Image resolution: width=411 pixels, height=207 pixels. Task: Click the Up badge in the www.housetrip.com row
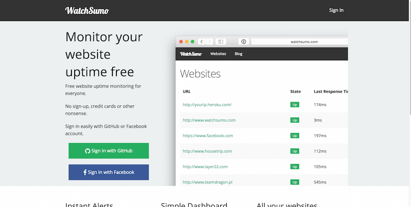pyautogui.click(x=295, y=151)
